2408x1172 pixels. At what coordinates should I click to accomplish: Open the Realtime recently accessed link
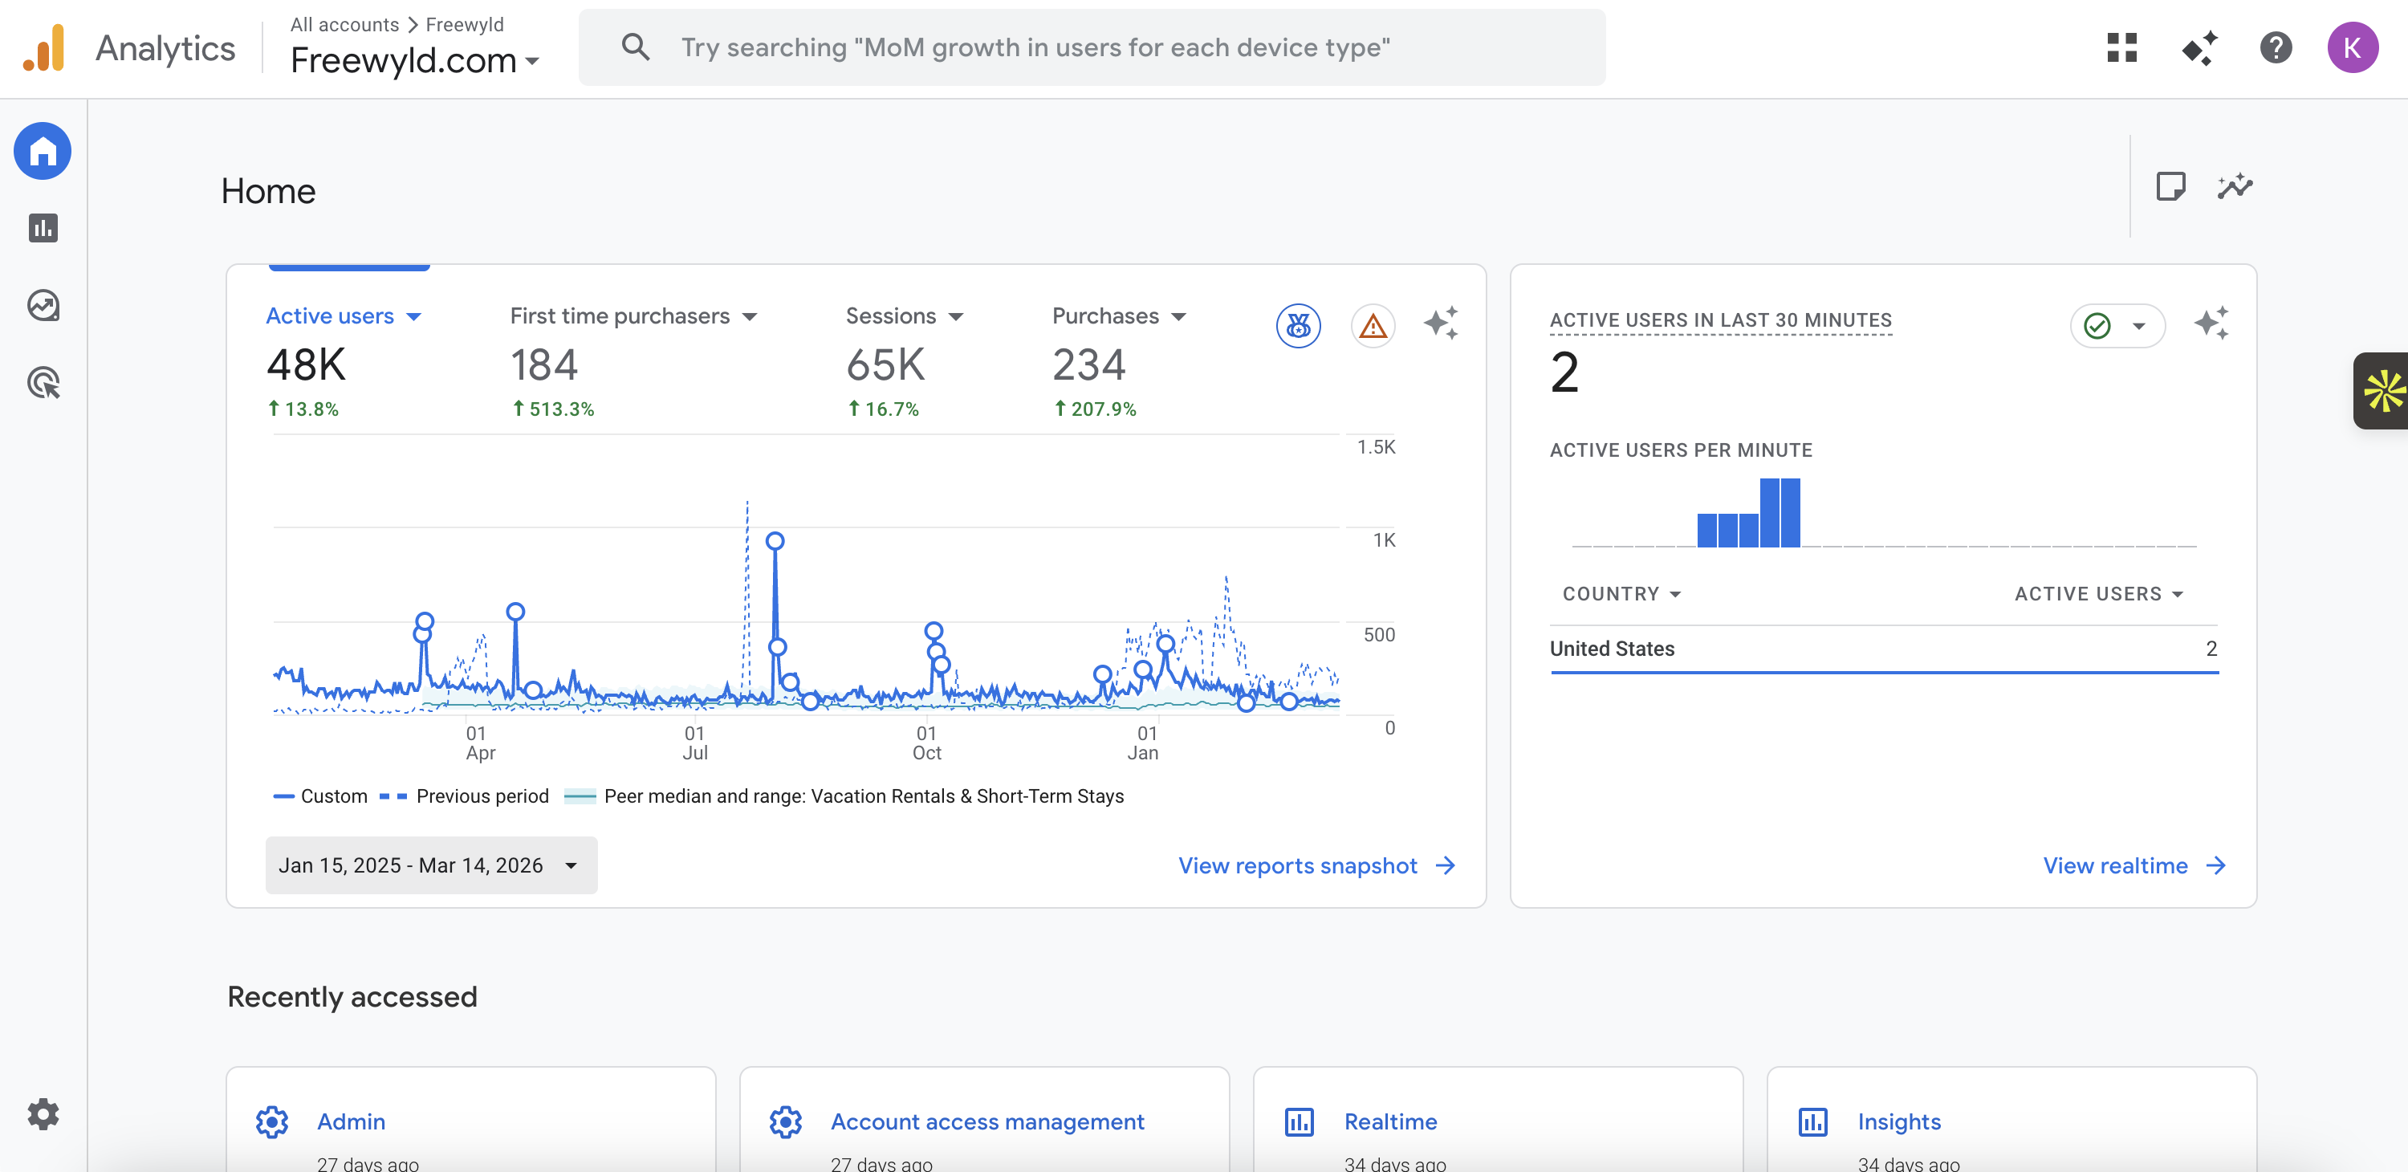1390,1121
